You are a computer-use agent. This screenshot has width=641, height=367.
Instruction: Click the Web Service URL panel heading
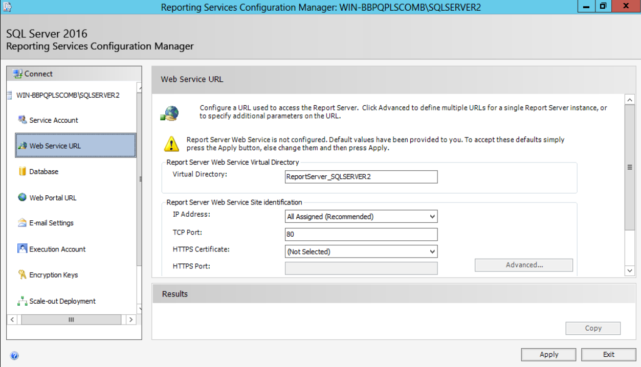pyautogui.click(x=192, y=79)
